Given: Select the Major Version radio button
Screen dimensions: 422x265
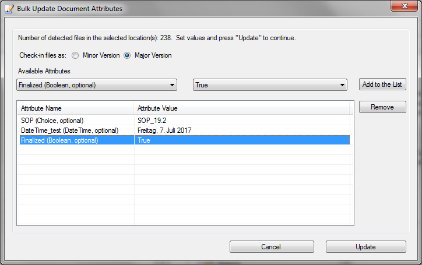Looking at the screenshot, I should (x=127, y=55).
